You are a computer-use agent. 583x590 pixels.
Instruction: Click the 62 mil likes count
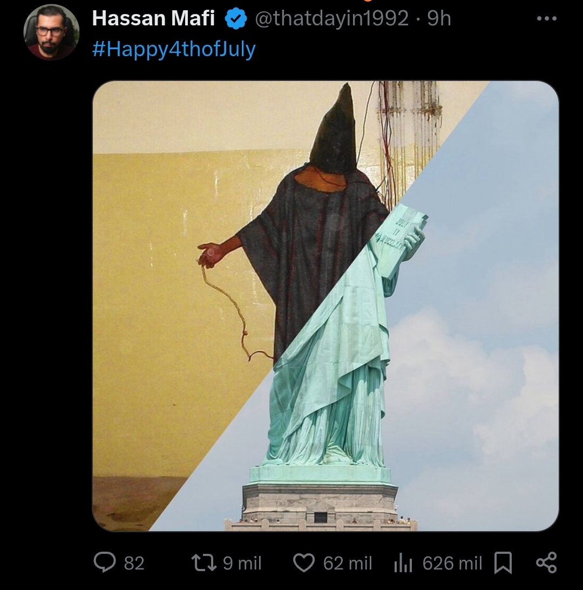[x=348, y=564]
